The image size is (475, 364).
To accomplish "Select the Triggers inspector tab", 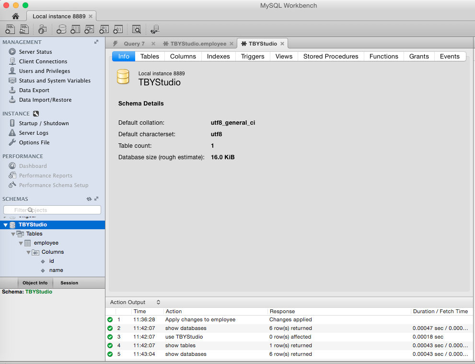I will tap(253, 57).
